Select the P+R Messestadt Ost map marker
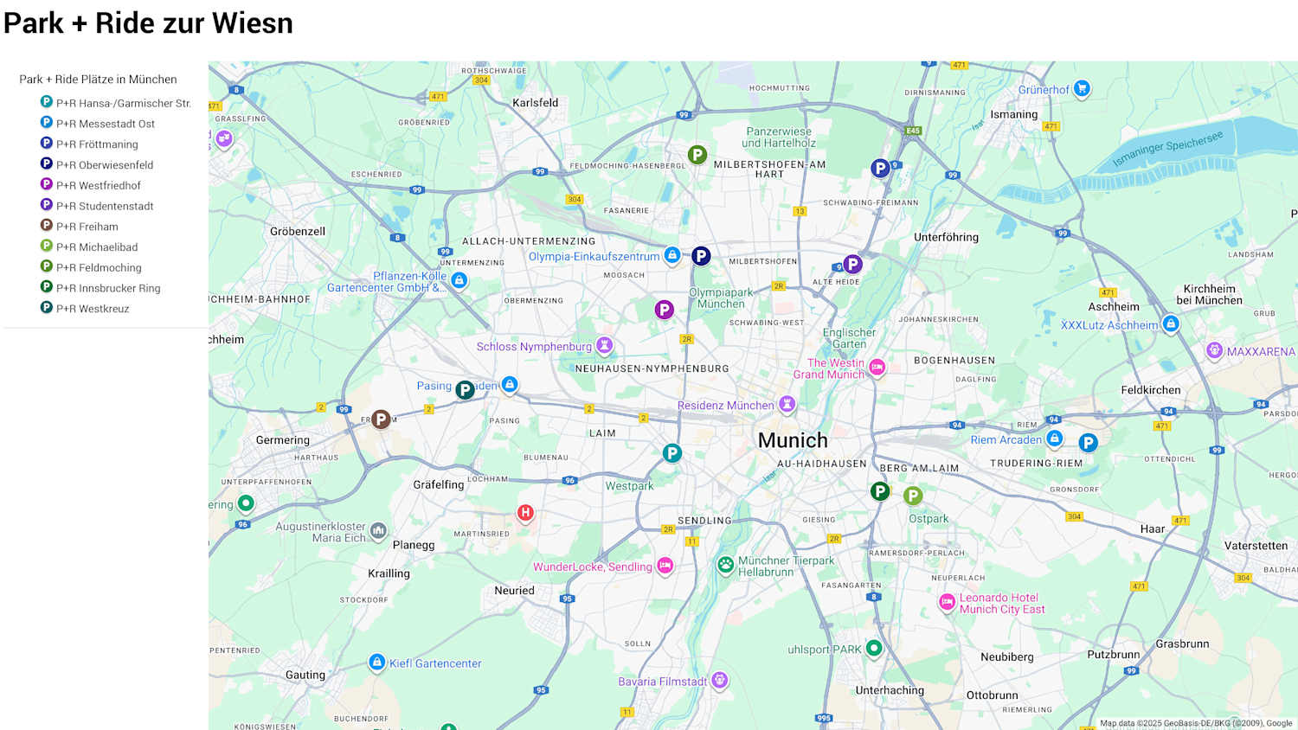The height and width of the screenshot is (730, 1298). [1088, 443]
